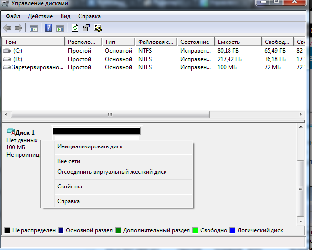This screenshot has height=250, width=312.
Task: Open the Файл menu
Action: [x=13, y=16]
